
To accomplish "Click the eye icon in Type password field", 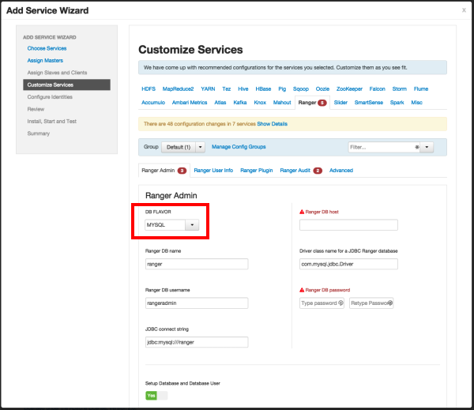I will [340, 303].
